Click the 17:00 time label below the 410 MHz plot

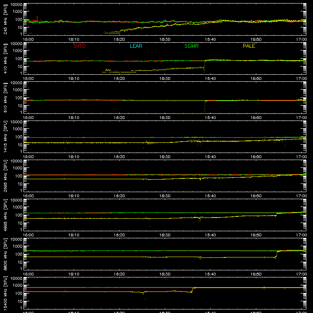click(301, 79)
